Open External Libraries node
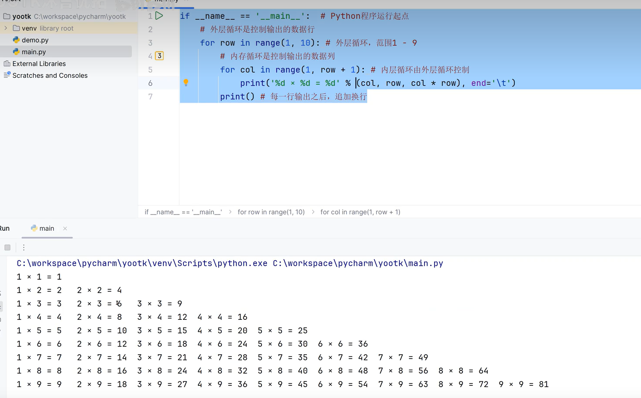This screenshot has height=398, width=641. 39,63
